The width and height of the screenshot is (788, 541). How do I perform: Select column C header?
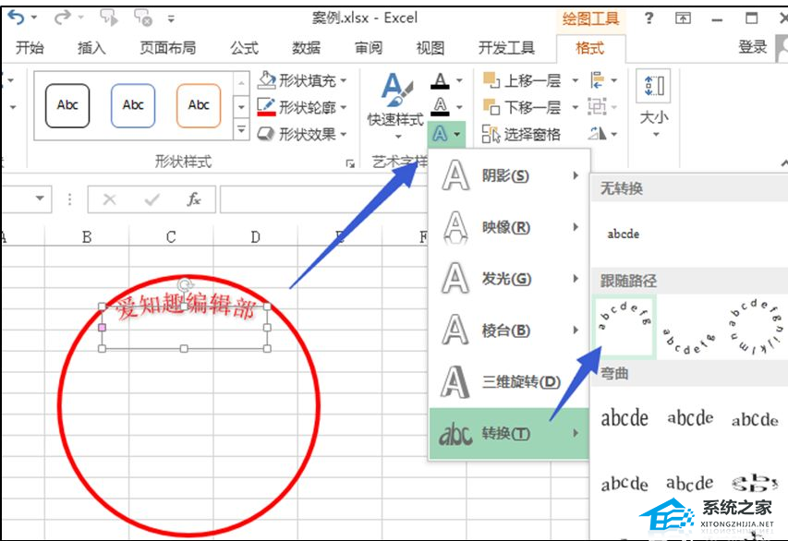click(171, 236)
